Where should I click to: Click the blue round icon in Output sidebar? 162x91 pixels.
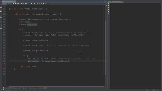(109, 10)
